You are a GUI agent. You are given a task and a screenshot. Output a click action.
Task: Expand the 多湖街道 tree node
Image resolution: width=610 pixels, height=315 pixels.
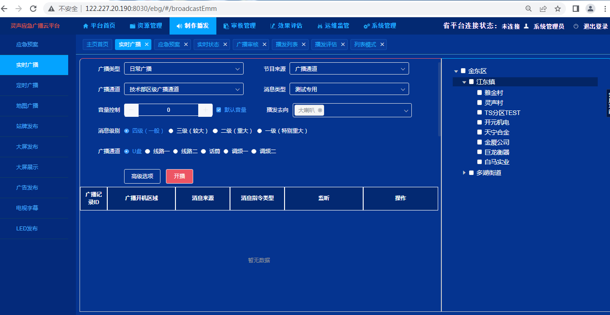(x=464, y=173)
